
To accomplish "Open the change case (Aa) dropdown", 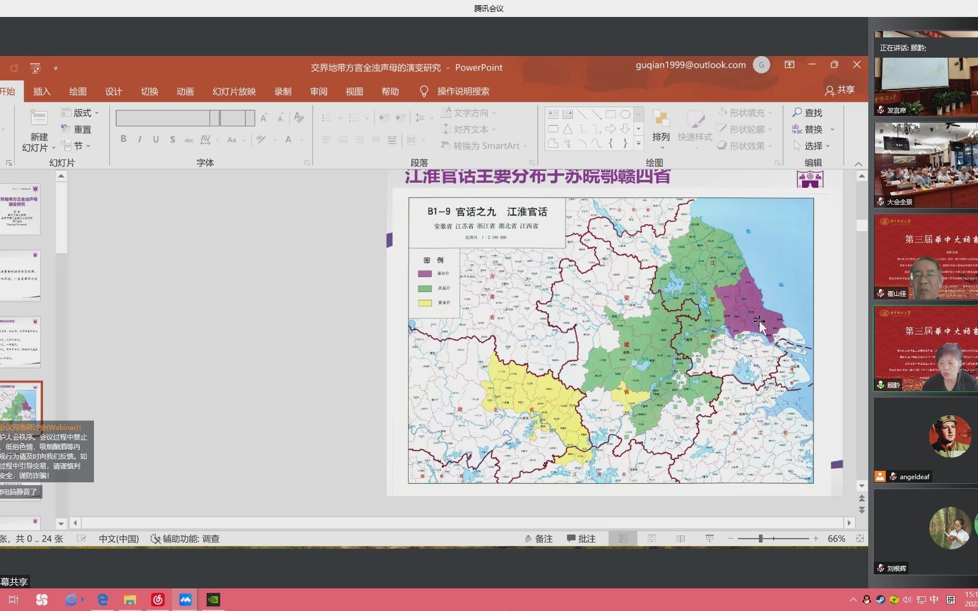I will [x=235, y=139].
